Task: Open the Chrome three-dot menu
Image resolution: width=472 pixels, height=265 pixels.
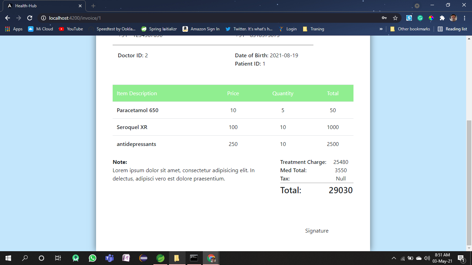Action: 464,18
